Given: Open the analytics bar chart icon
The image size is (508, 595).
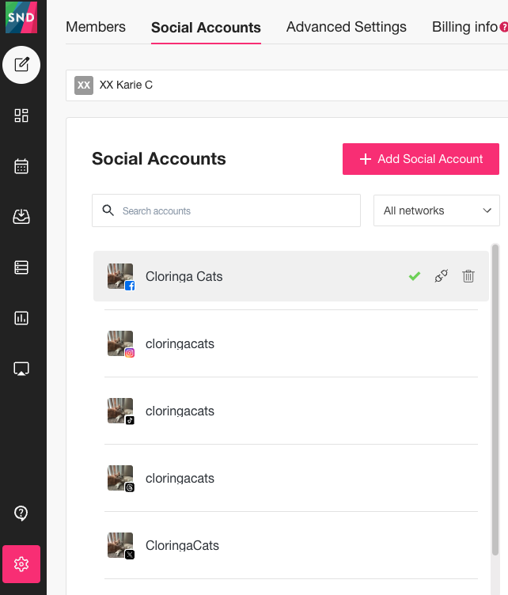Looking at the screenshot, I should (x=21, y=318).
